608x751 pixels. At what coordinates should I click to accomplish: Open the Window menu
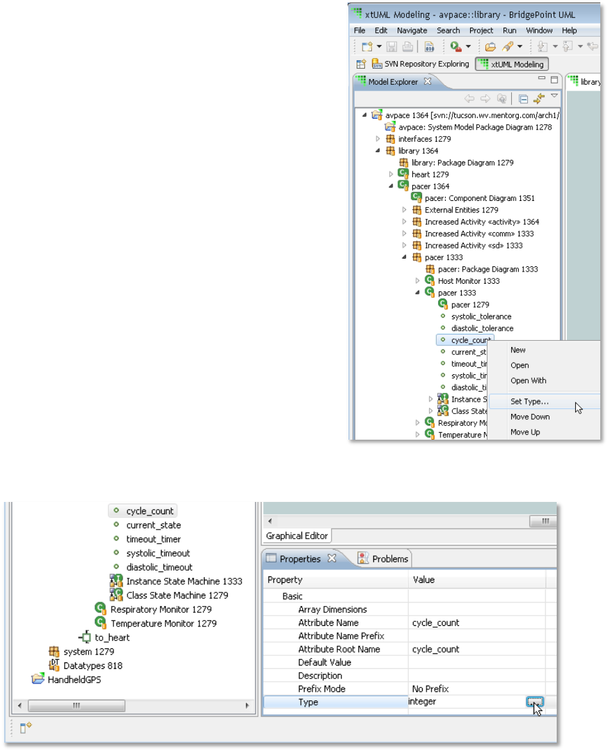(x=539, y=30)
